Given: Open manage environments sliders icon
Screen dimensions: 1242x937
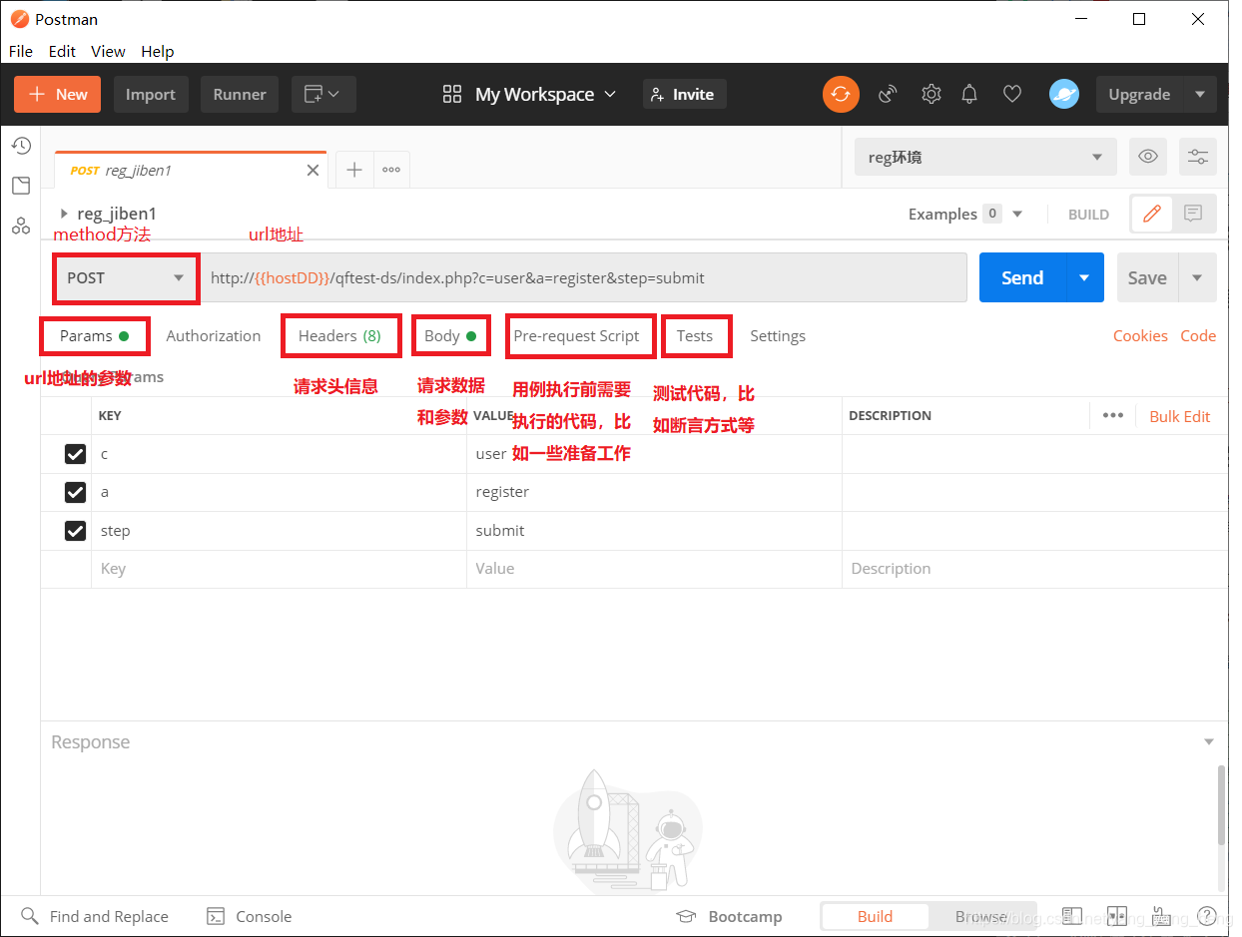Looking at the screenshot, I should tap(1198, 157).
